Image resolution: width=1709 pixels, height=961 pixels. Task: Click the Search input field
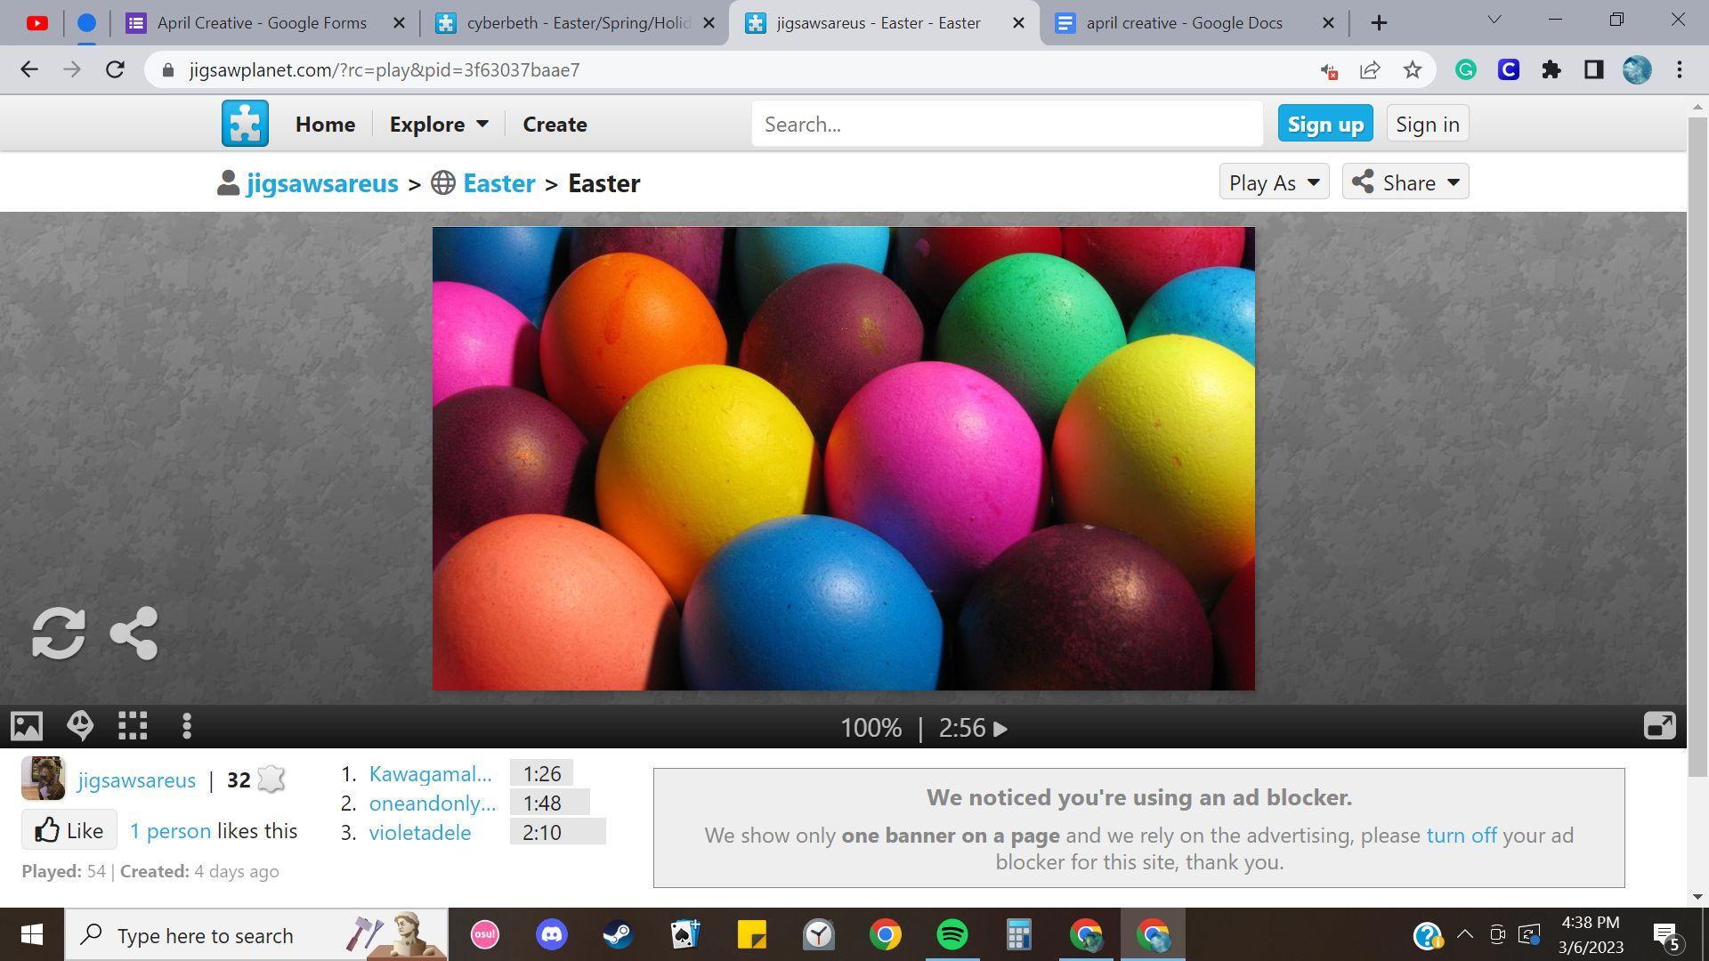(x=1006, y=125)
